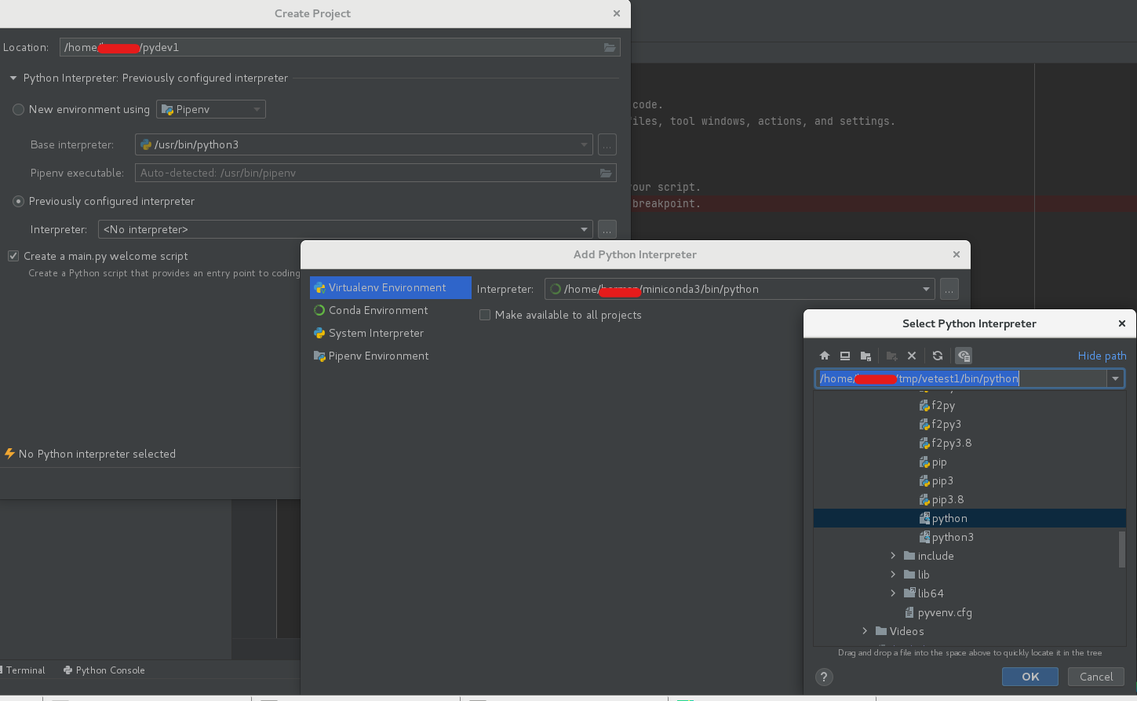Click the lib64 folder icon

click(909, 593)
